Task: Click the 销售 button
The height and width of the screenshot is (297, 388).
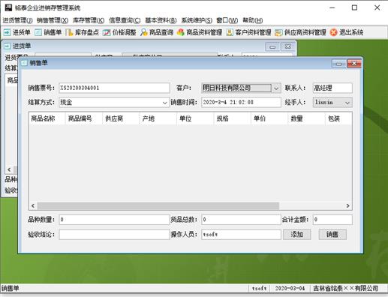Action: pos(332,235)
